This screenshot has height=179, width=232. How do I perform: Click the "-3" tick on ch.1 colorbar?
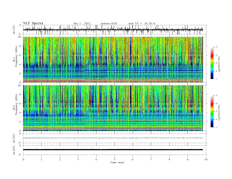point(216,47)
